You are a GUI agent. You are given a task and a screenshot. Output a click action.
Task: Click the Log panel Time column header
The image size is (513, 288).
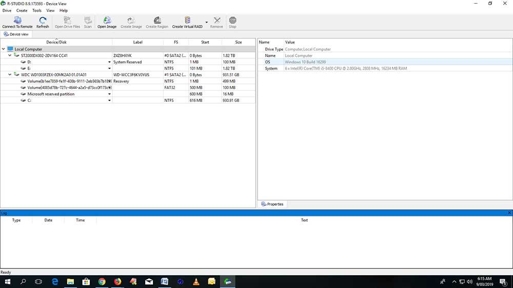[x=81, y=220]
